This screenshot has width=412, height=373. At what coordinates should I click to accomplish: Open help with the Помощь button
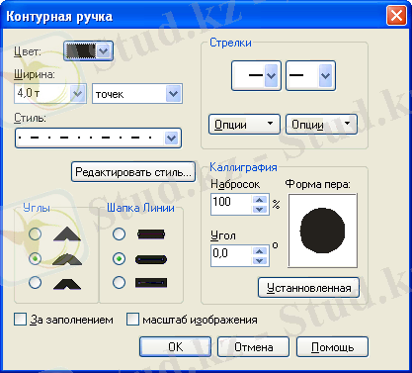[x=333, y=347]
